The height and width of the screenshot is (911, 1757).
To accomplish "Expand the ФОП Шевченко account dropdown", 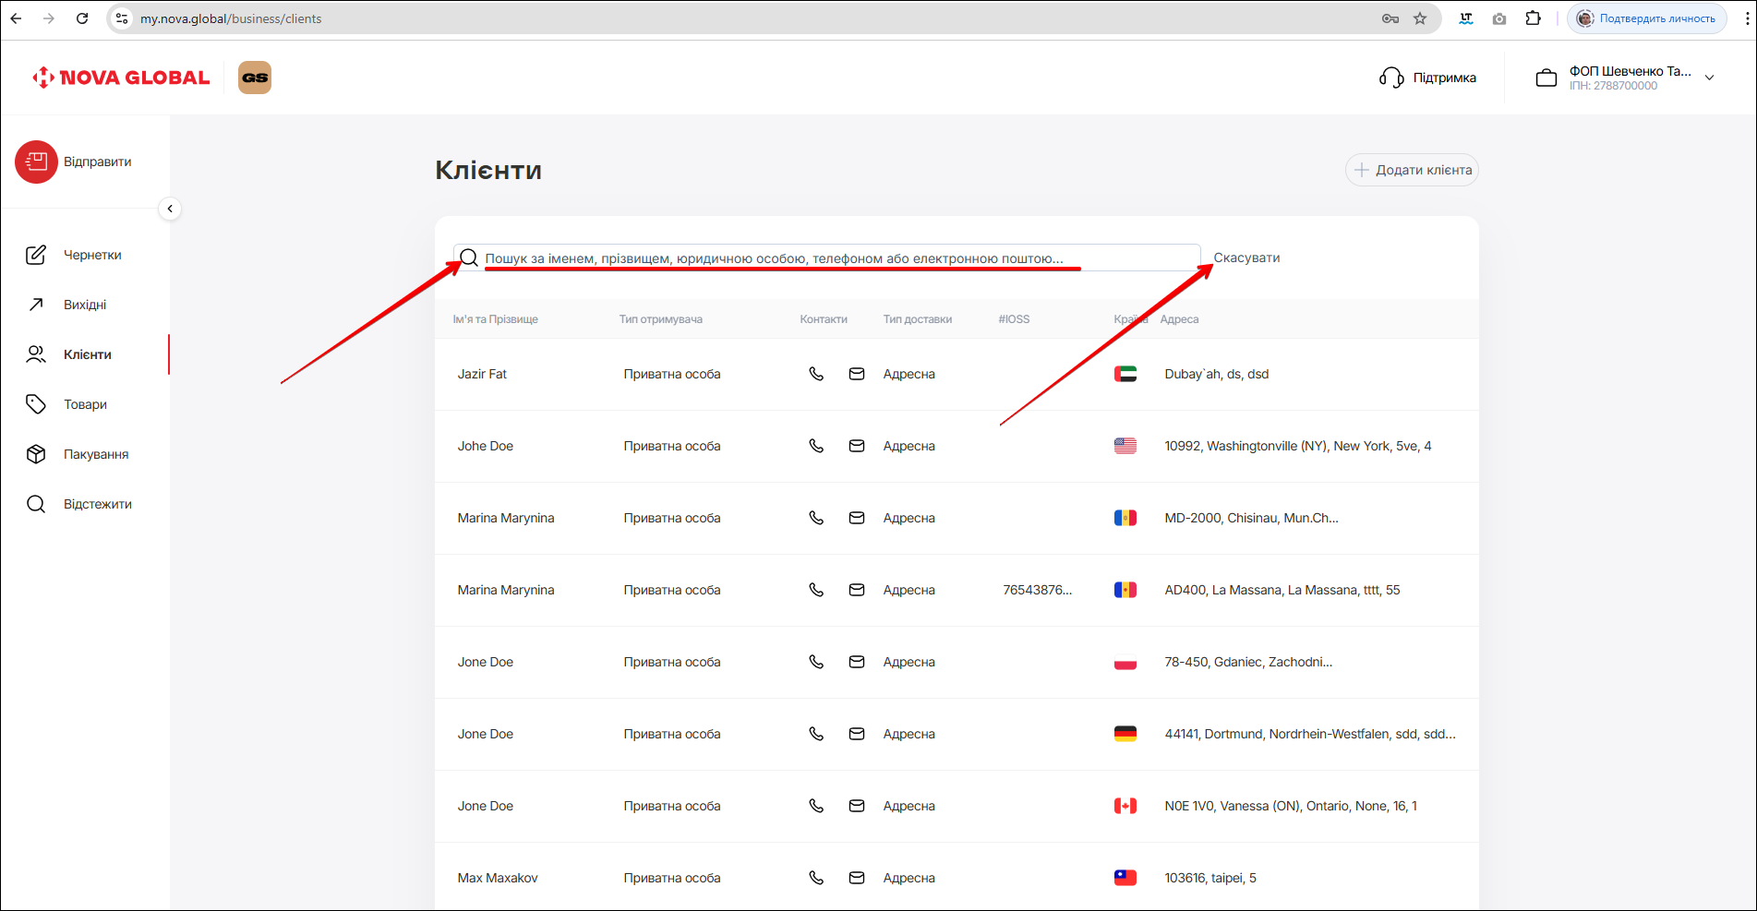I will click(x=1709, y=78).
